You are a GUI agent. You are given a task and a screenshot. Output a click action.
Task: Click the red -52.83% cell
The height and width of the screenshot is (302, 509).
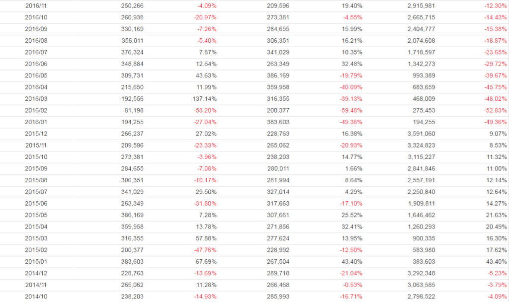click(x=497, y=110)
